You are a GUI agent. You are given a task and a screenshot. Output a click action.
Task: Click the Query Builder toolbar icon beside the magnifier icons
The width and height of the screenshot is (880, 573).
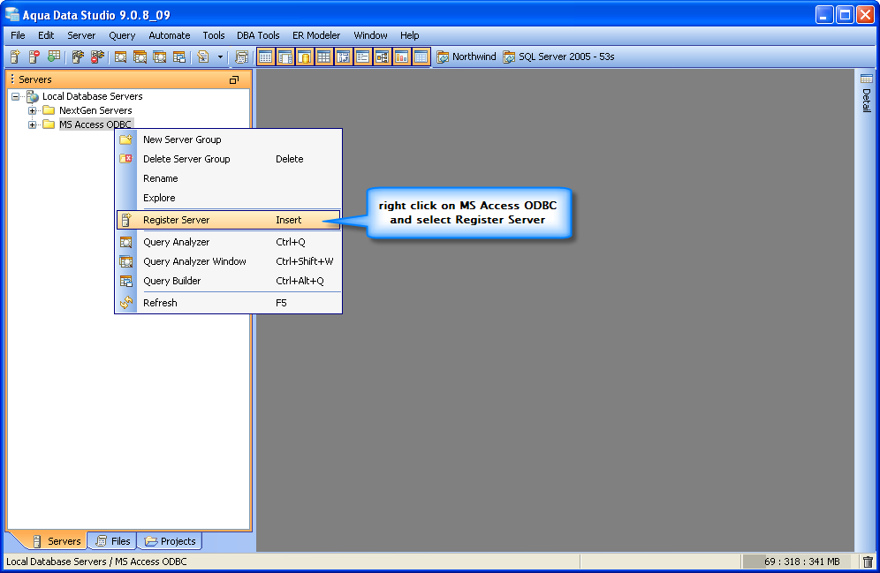[x=179, y=57]
